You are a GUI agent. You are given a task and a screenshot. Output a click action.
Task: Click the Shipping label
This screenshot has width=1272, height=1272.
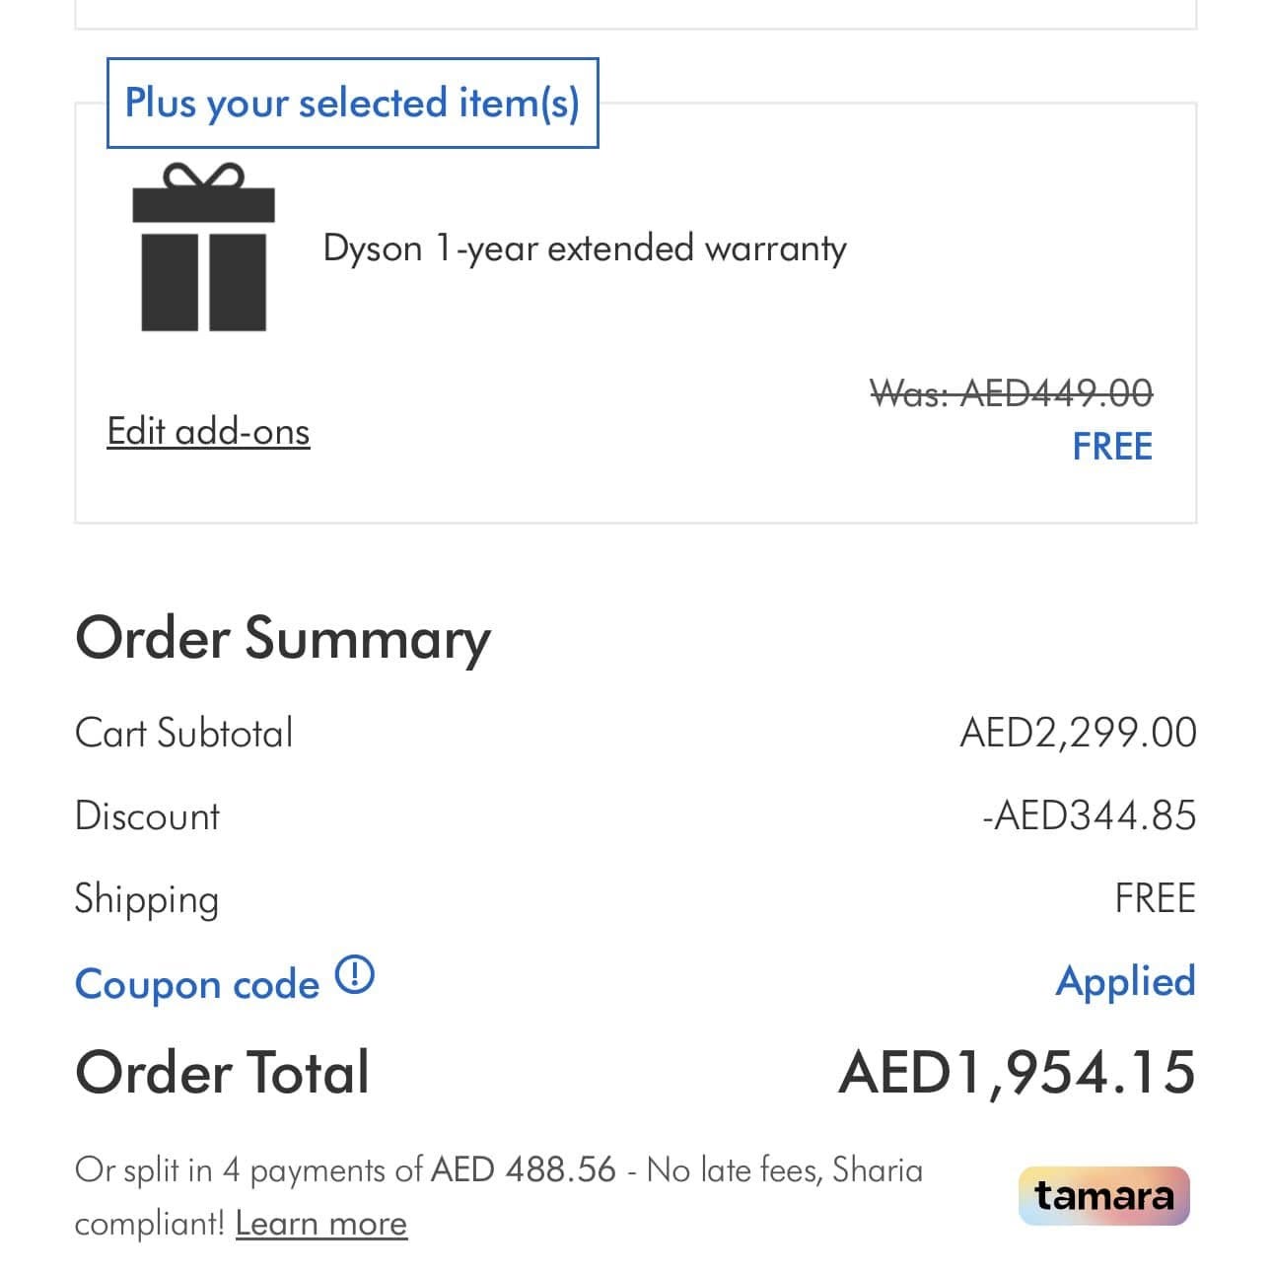point(147,899)
